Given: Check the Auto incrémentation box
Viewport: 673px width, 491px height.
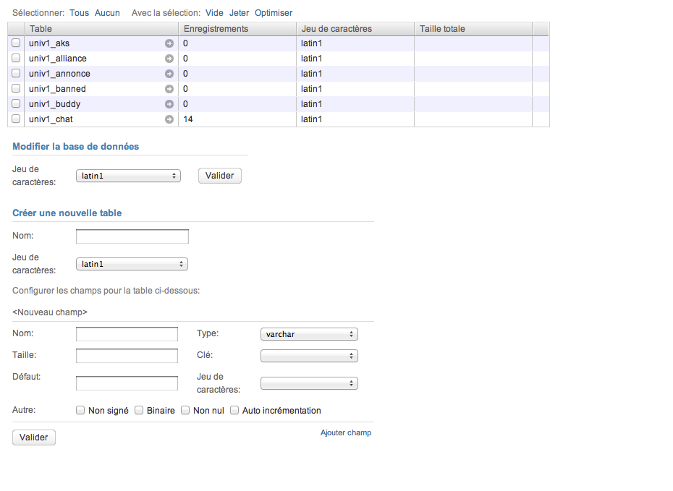Looking at the screenshot, I should tap(234, 411).
